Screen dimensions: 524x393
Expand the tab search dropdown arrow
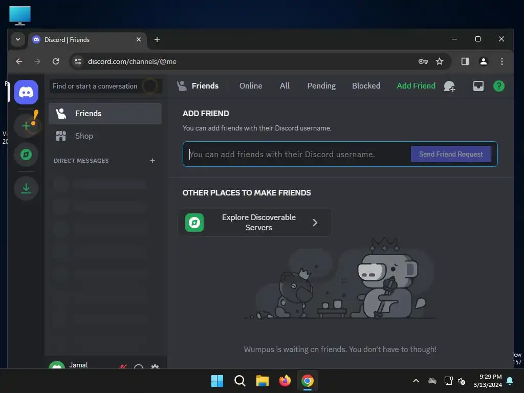[18, 39]
